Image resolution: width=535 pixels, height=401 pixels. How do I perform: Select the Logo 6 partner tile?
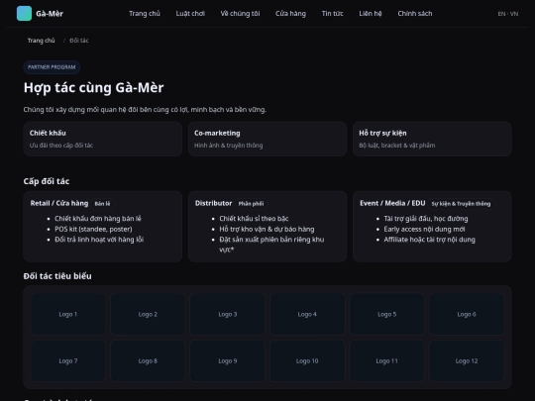pyautogui.click(x=467, y=315)
